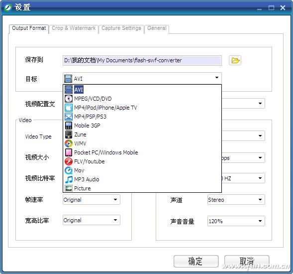
Task: Click the 保存到 path input field
Action: pyautogui.click(x=142, y=60)
